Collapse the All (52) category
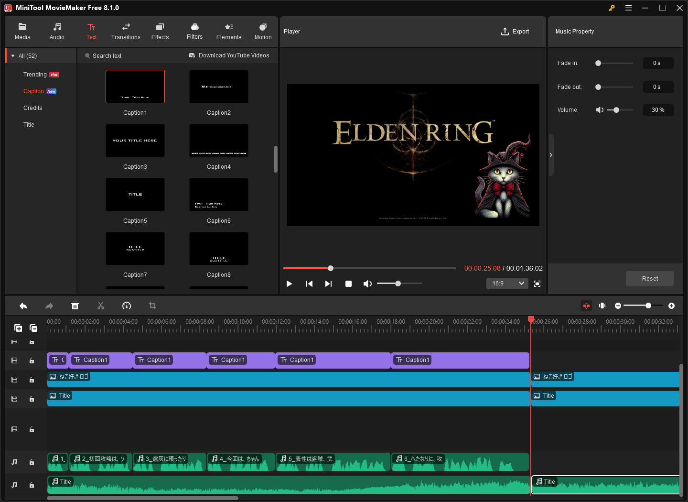Viewport: 688px width, 502px height. click(13, 56)
